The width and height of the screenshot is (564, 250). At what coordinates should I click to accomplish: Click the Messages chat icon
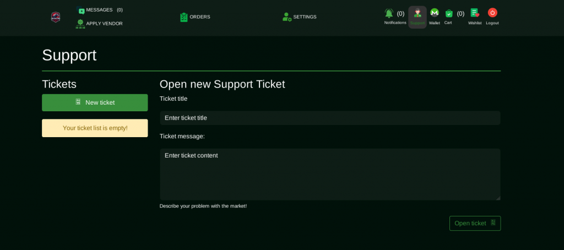(82, 11)
